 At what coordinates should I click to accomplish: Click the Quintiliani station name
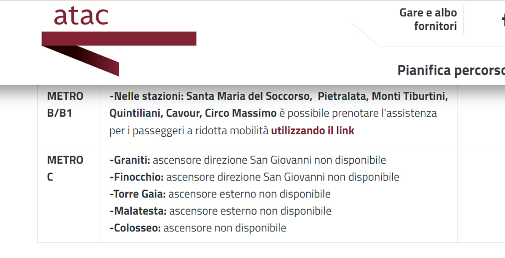click(x=135, y=113)
